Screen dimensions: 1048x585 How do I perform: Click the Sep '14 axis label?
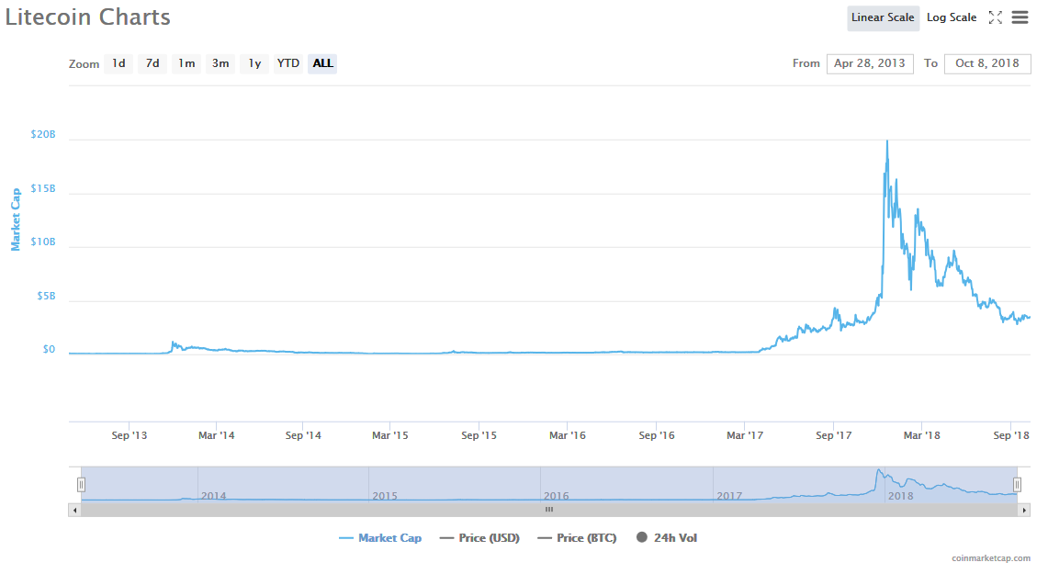[x=303, y=435]
